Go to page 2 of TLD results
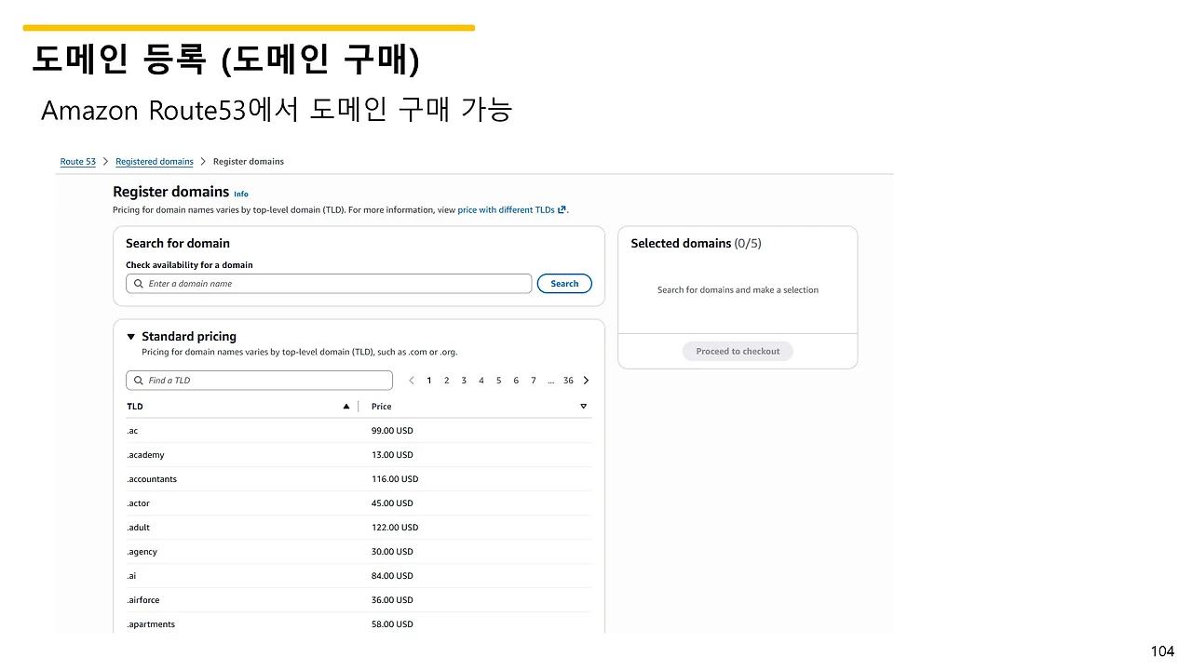The image size is (1192, 670). pyautogui.click(x=446, y=380)
